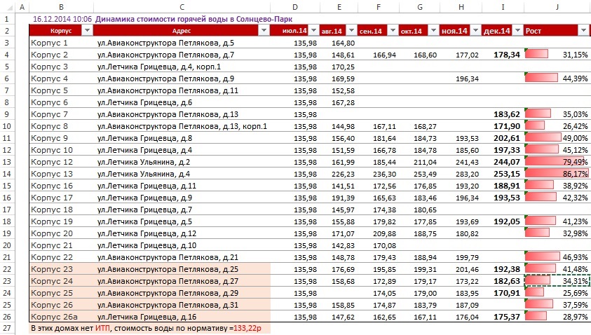Image resolution: width=591 pixels, height=335 pixels.
Task: Select row 27 header
Action: 7,329
